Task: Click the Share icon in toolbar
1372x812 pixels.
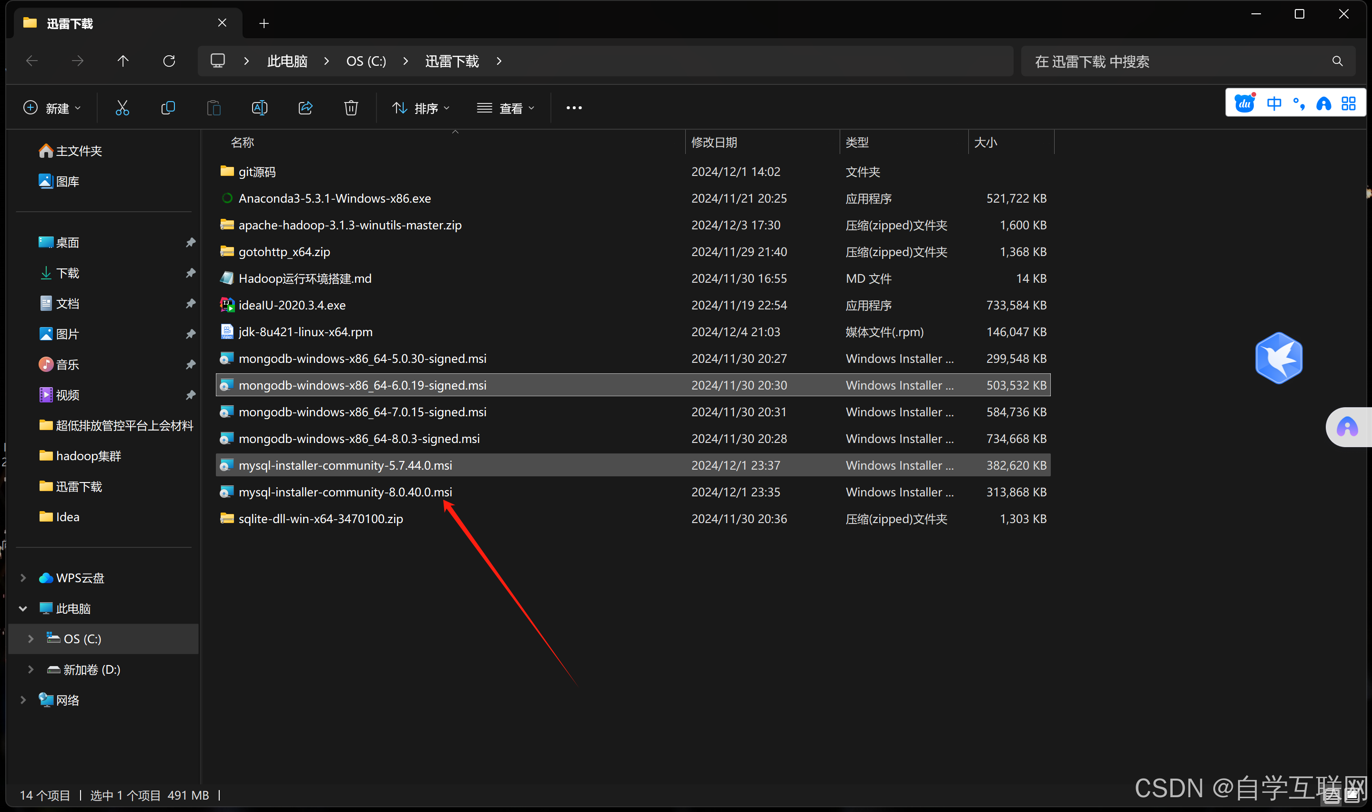Action: click(305, 108)
